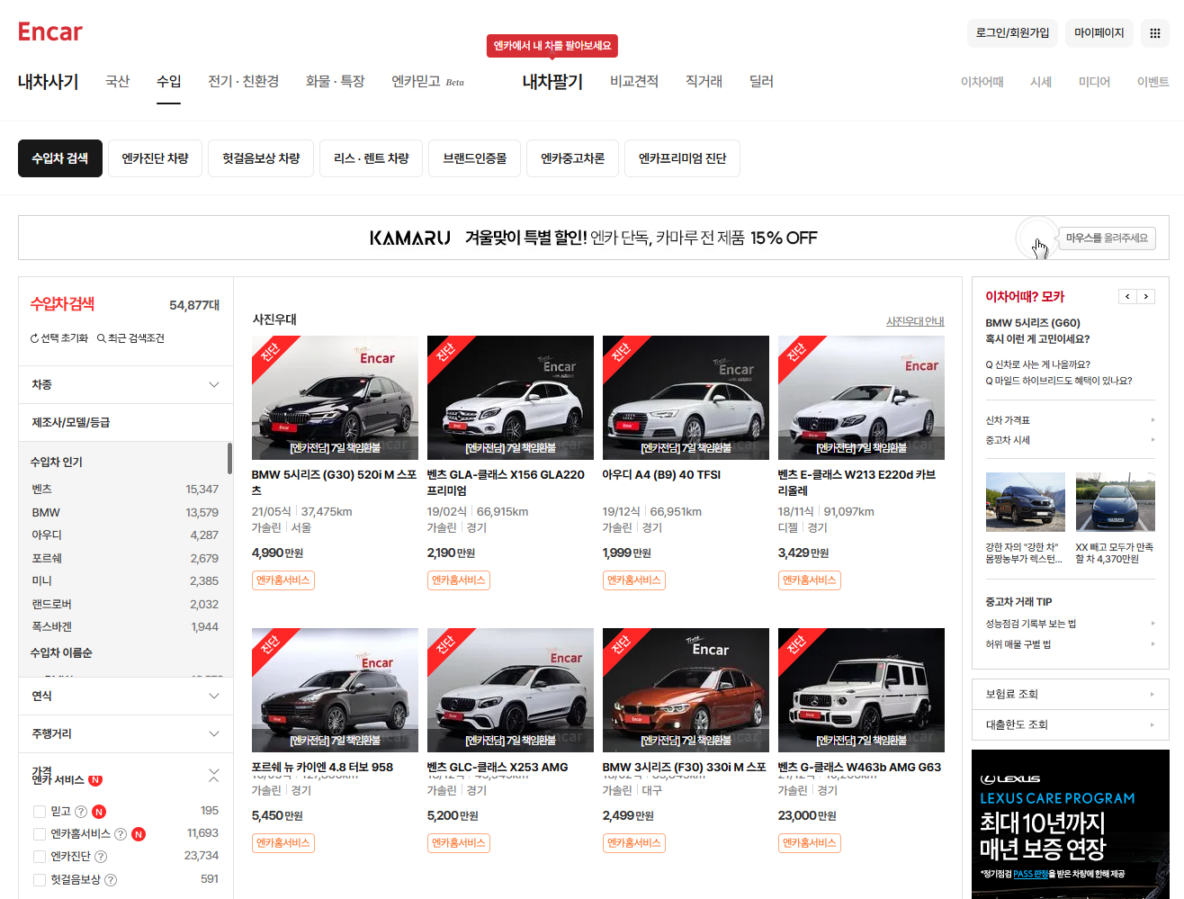Click arrow beside 대출한도 조회
This screenshot has height=899, width=1184.
click(x=1153, y=724)
